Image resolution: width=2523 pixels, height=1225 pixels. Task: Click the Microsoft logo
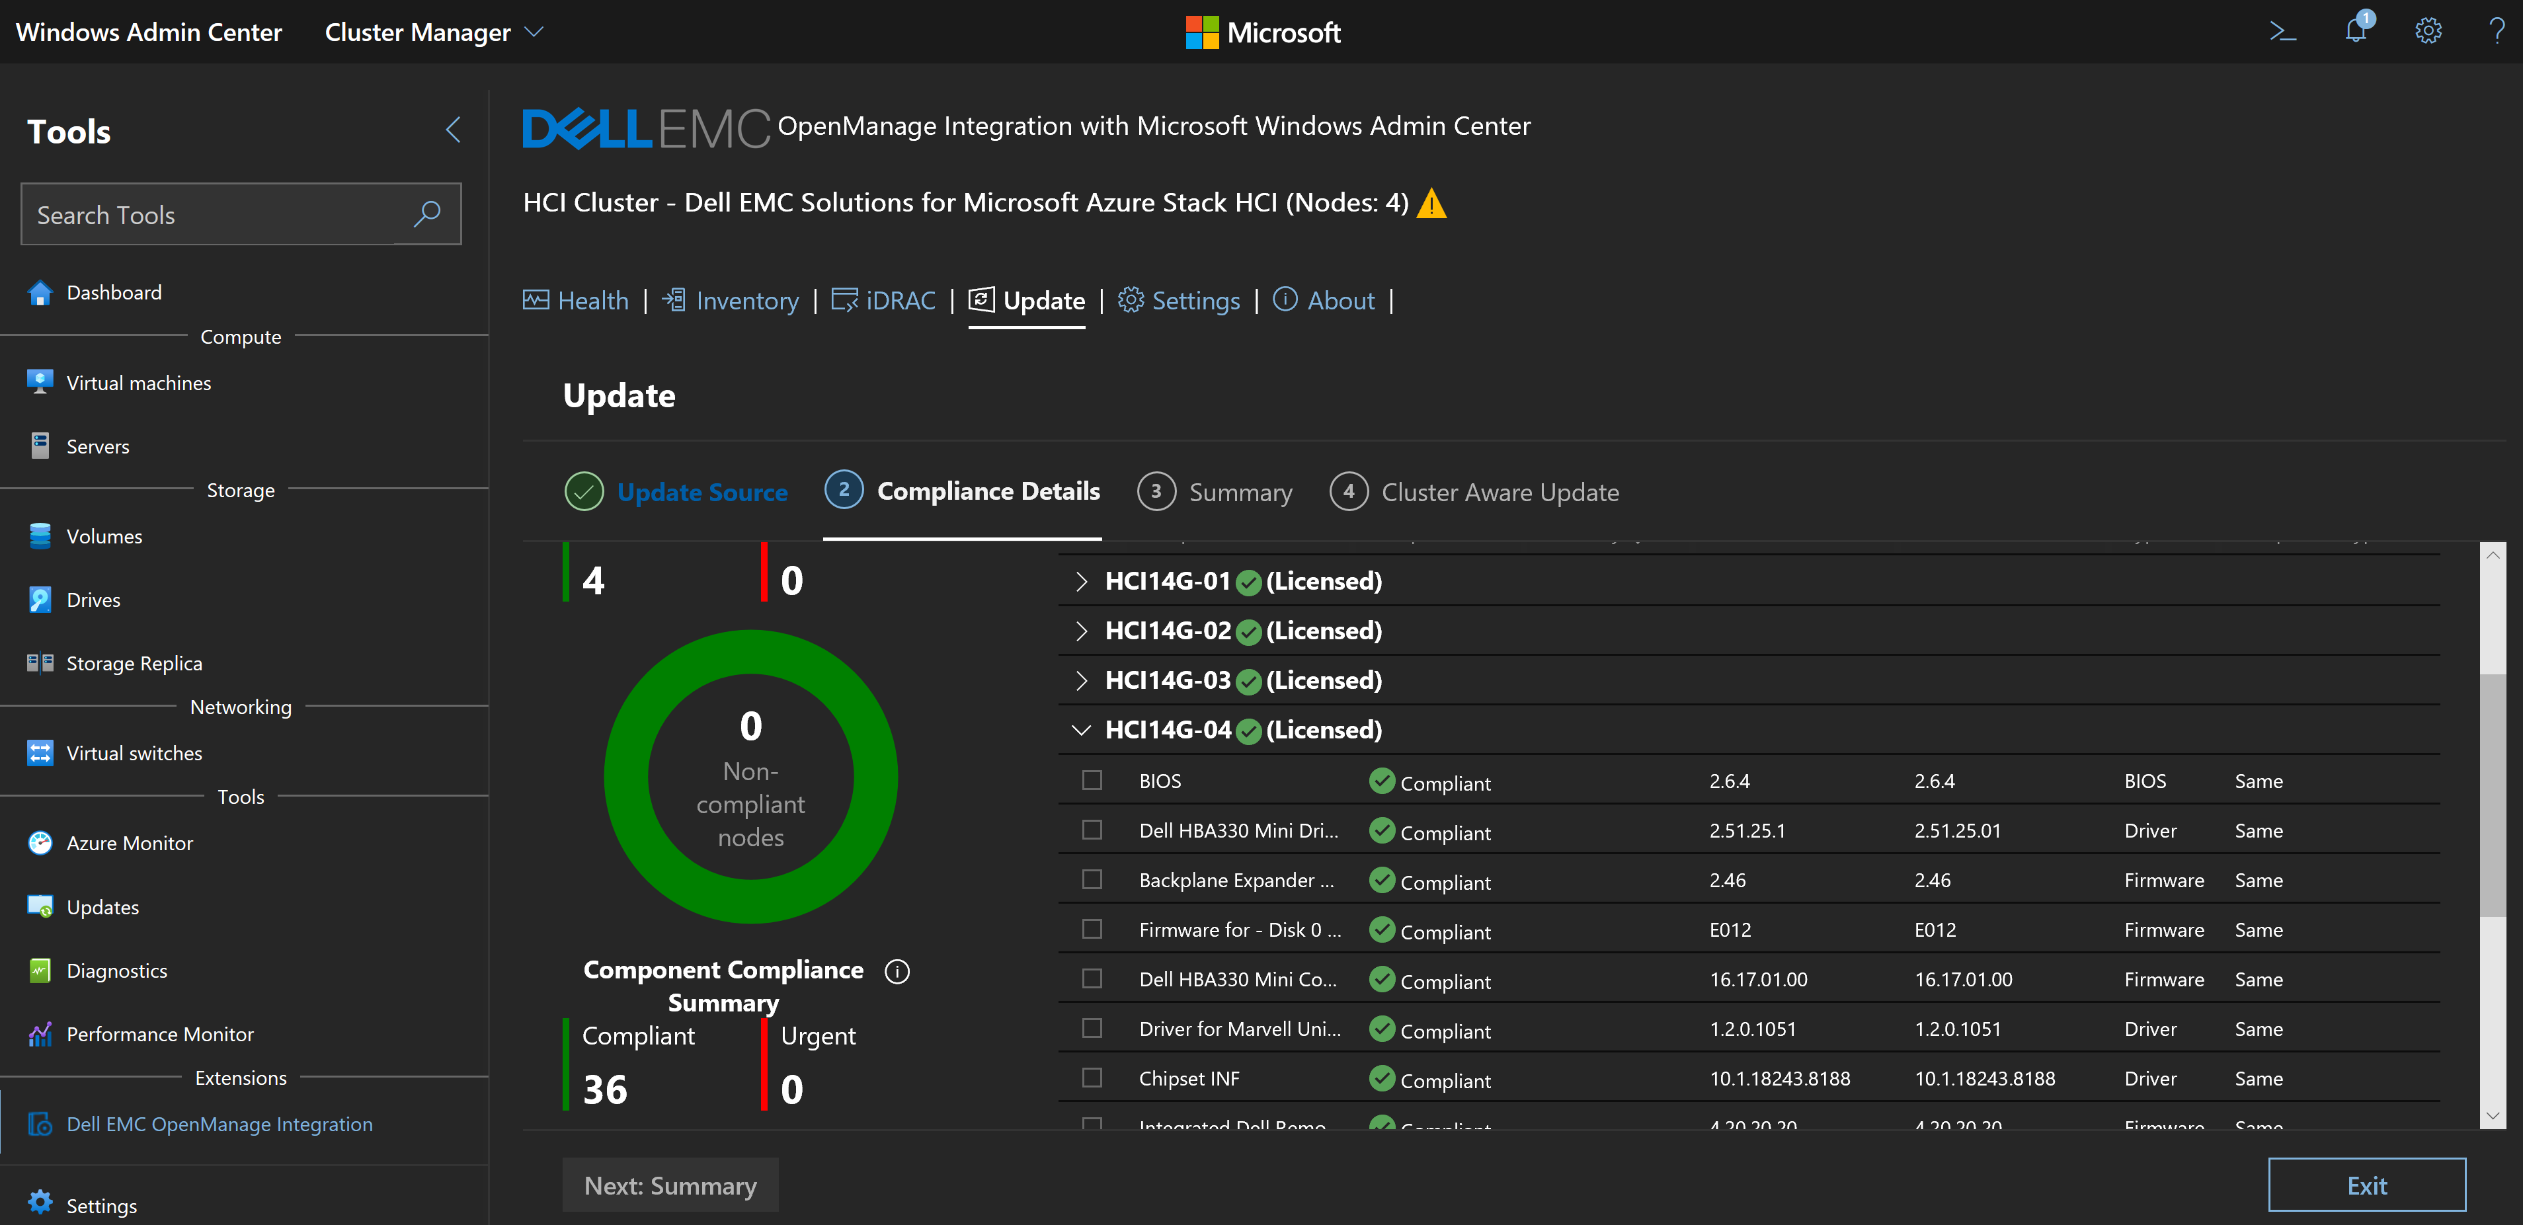1262,32
